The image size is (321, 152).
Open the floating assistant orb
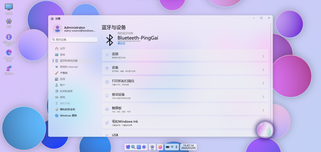point(265,130)
